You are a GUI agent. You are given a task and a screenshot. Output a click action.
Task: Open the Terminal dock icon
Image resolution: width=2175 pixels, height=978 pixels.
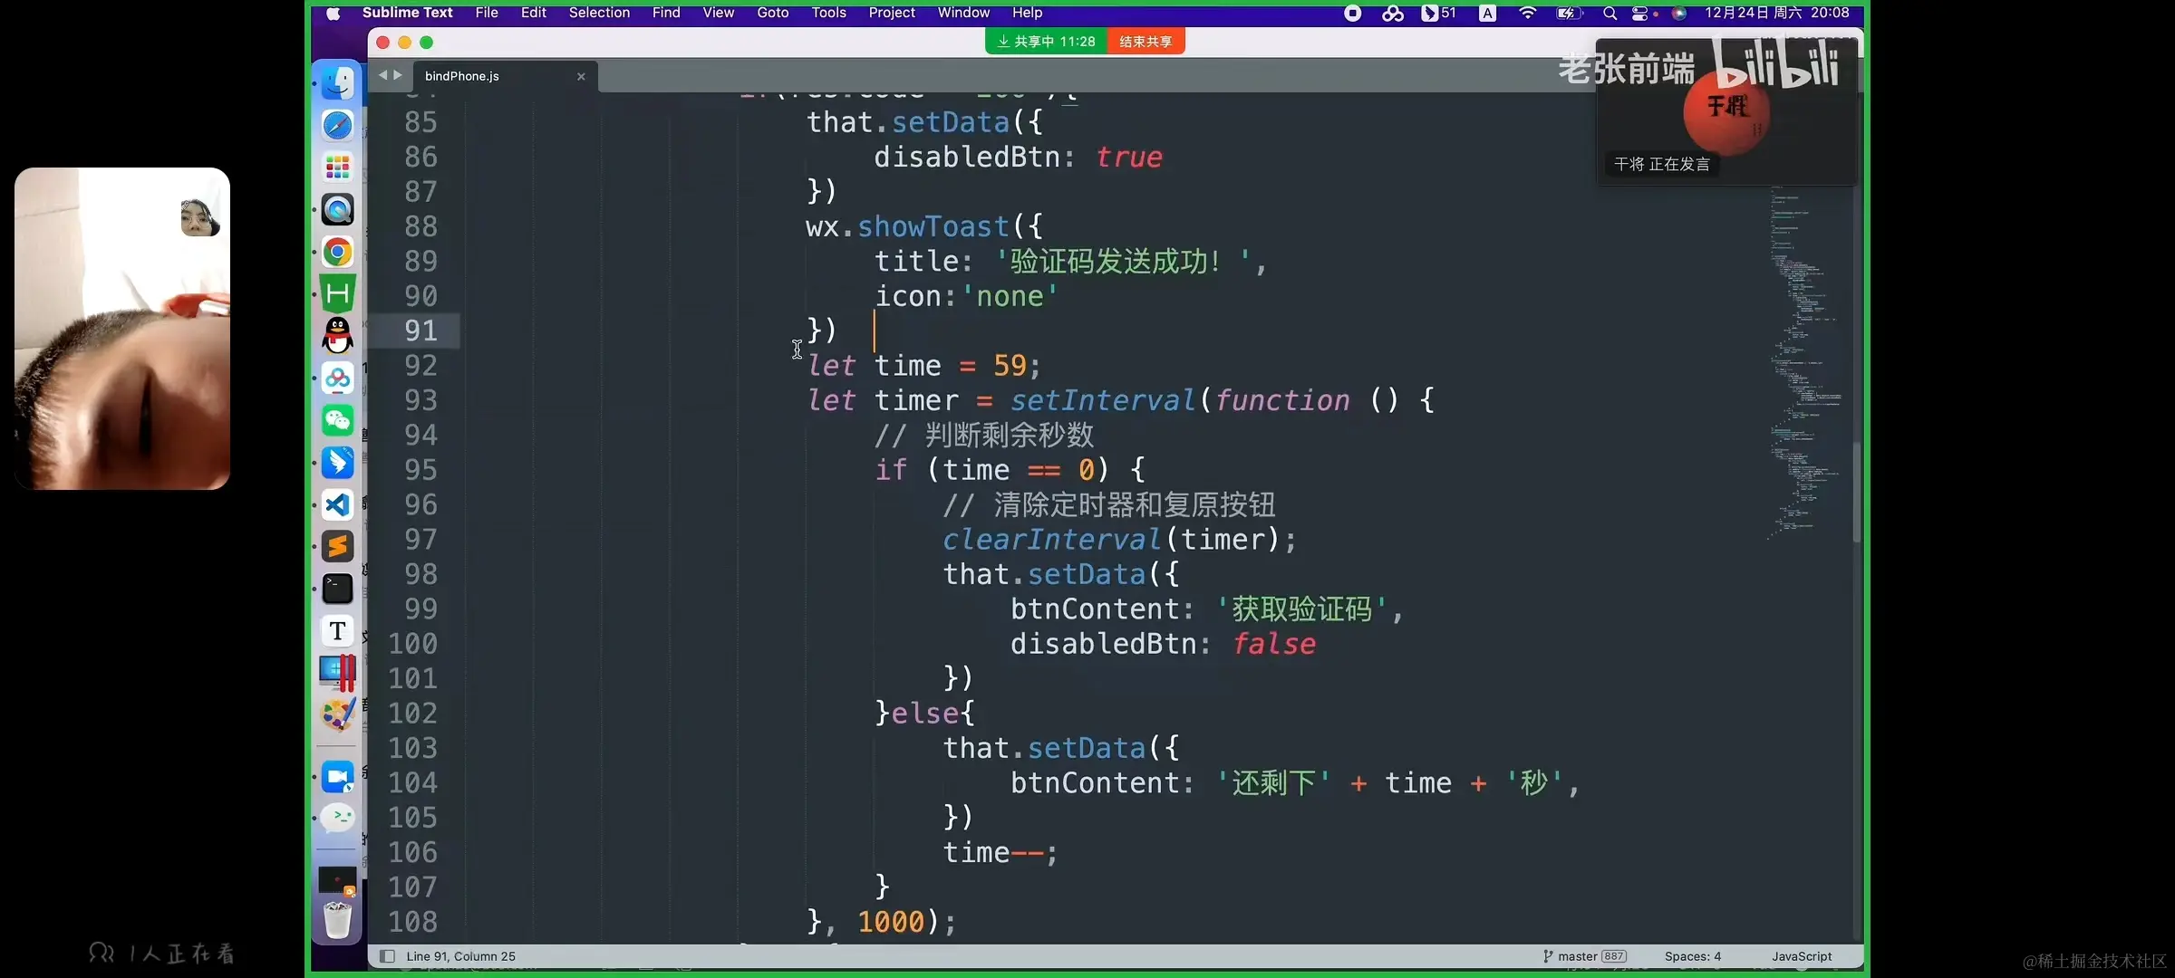[x=337, y=589]
